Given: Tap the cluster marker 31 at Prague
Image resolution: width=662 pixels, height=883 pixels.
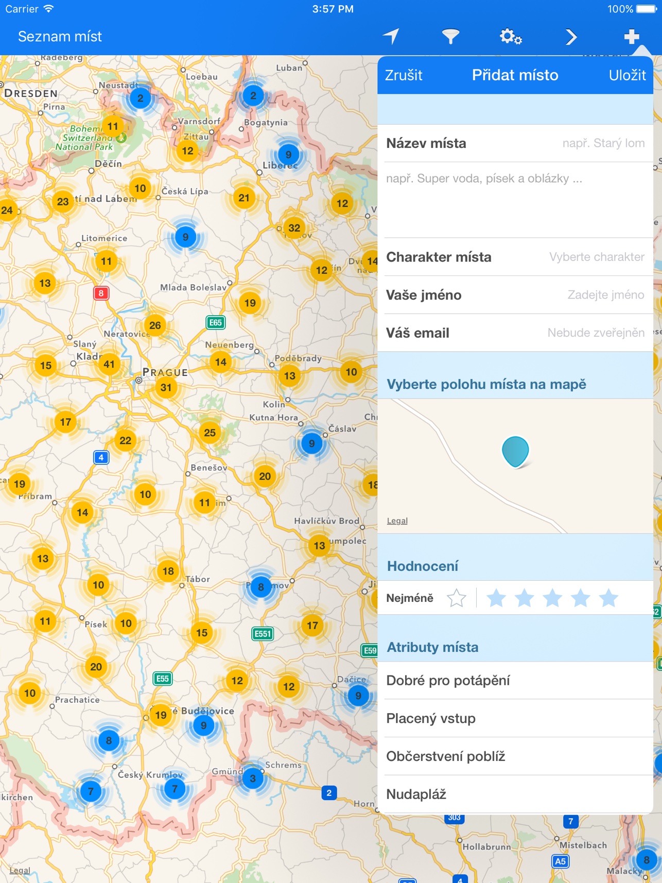Looking at the screenshot, I should (x=166, y=387).
